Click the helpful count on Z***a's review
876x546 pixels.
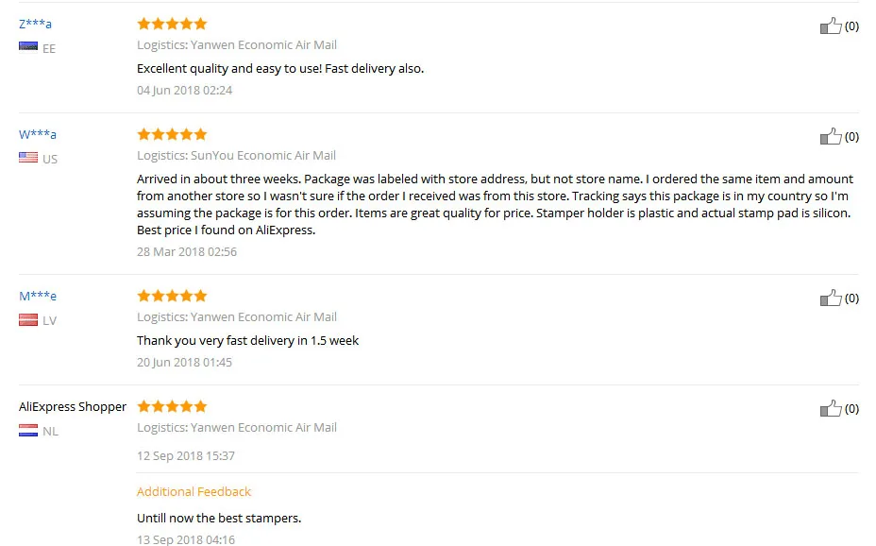(x=851, y=26)
